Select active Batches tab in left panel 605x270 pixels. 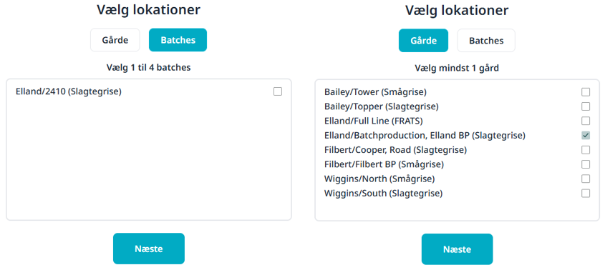178,40
